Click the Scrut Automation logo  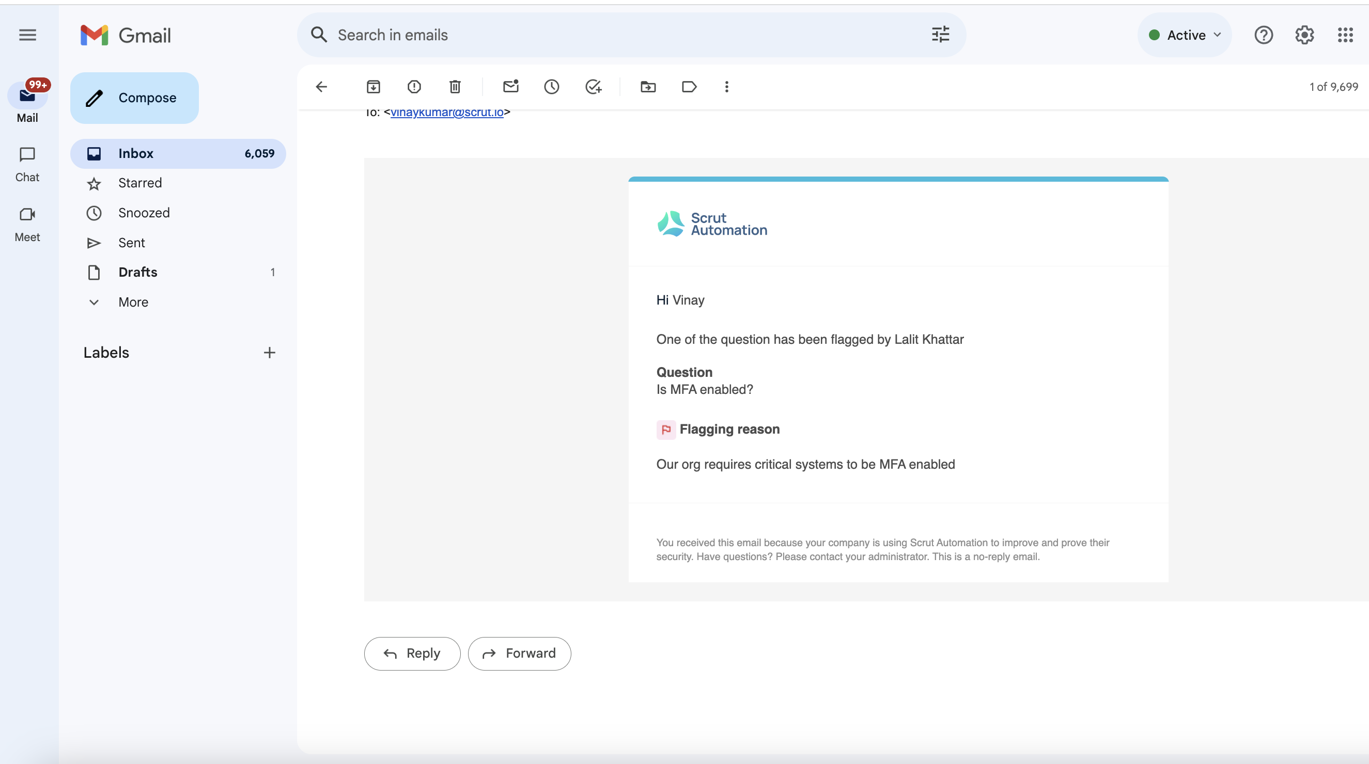(712, 224)
